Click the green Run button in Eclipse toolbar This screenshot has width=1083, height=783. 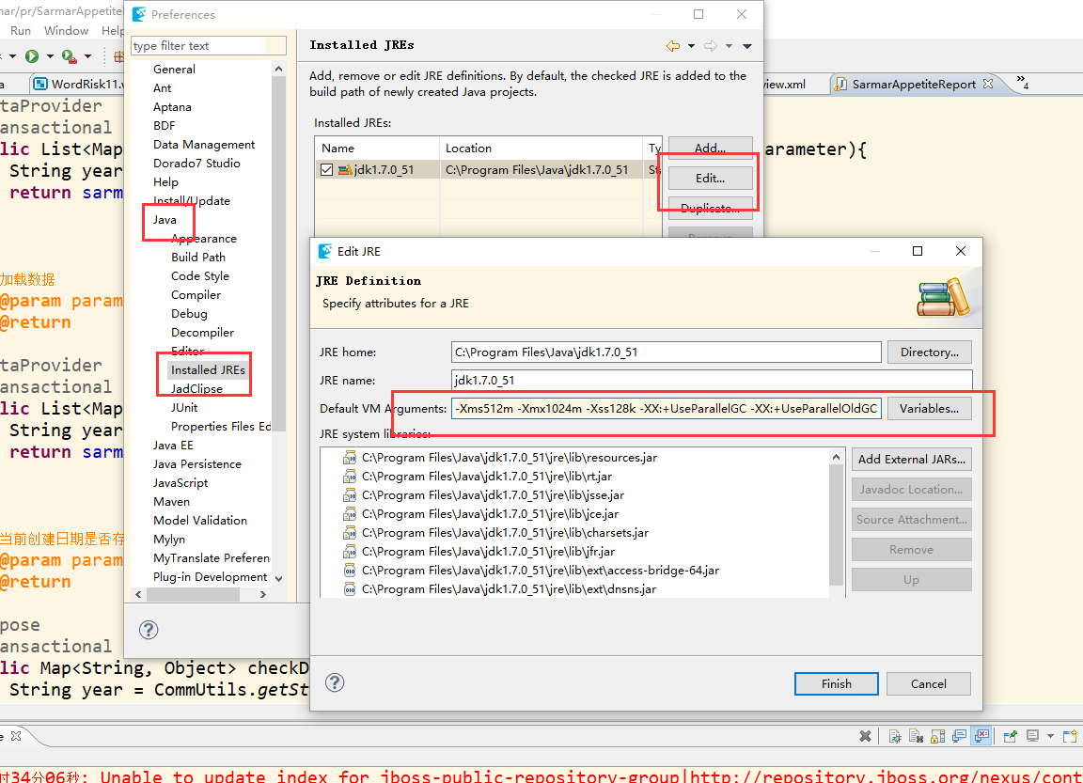click(32, 56)
